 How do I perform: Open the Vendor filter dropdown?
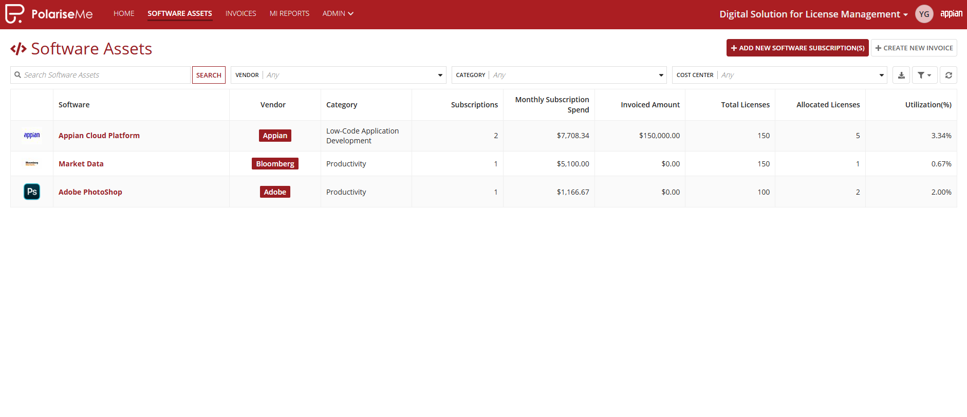click(x=338, y=75)
